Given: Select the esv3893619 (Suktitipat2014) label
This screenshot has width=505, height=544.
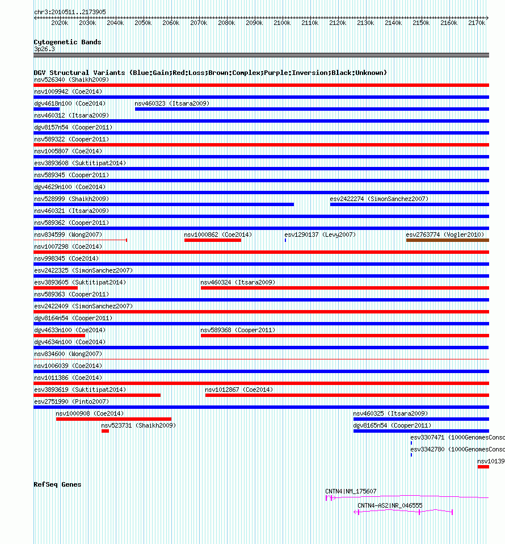Looking at the screenshot, I should click(80, 390).
